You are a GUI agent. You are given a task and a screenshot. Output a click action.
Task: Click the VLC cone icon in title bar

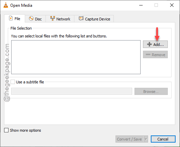tap(6, 5)
